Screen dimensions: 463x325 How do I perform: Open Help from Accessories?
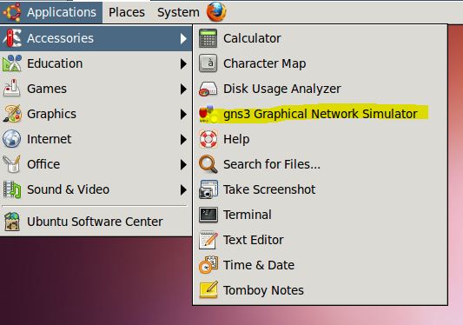click(x=320, y=139)
